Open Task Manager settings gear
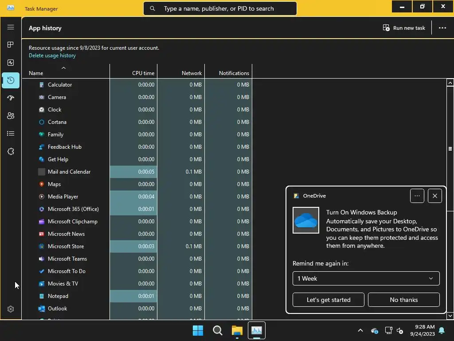 [x=11, y=309]
